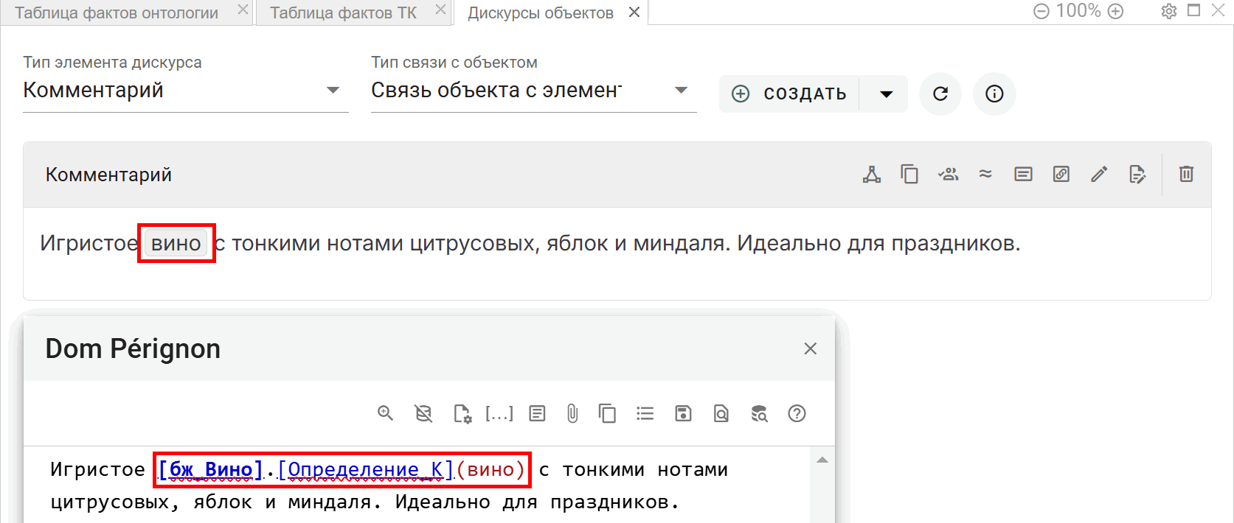Close the Дискурсы объектов tab

(x=634, y=13)
